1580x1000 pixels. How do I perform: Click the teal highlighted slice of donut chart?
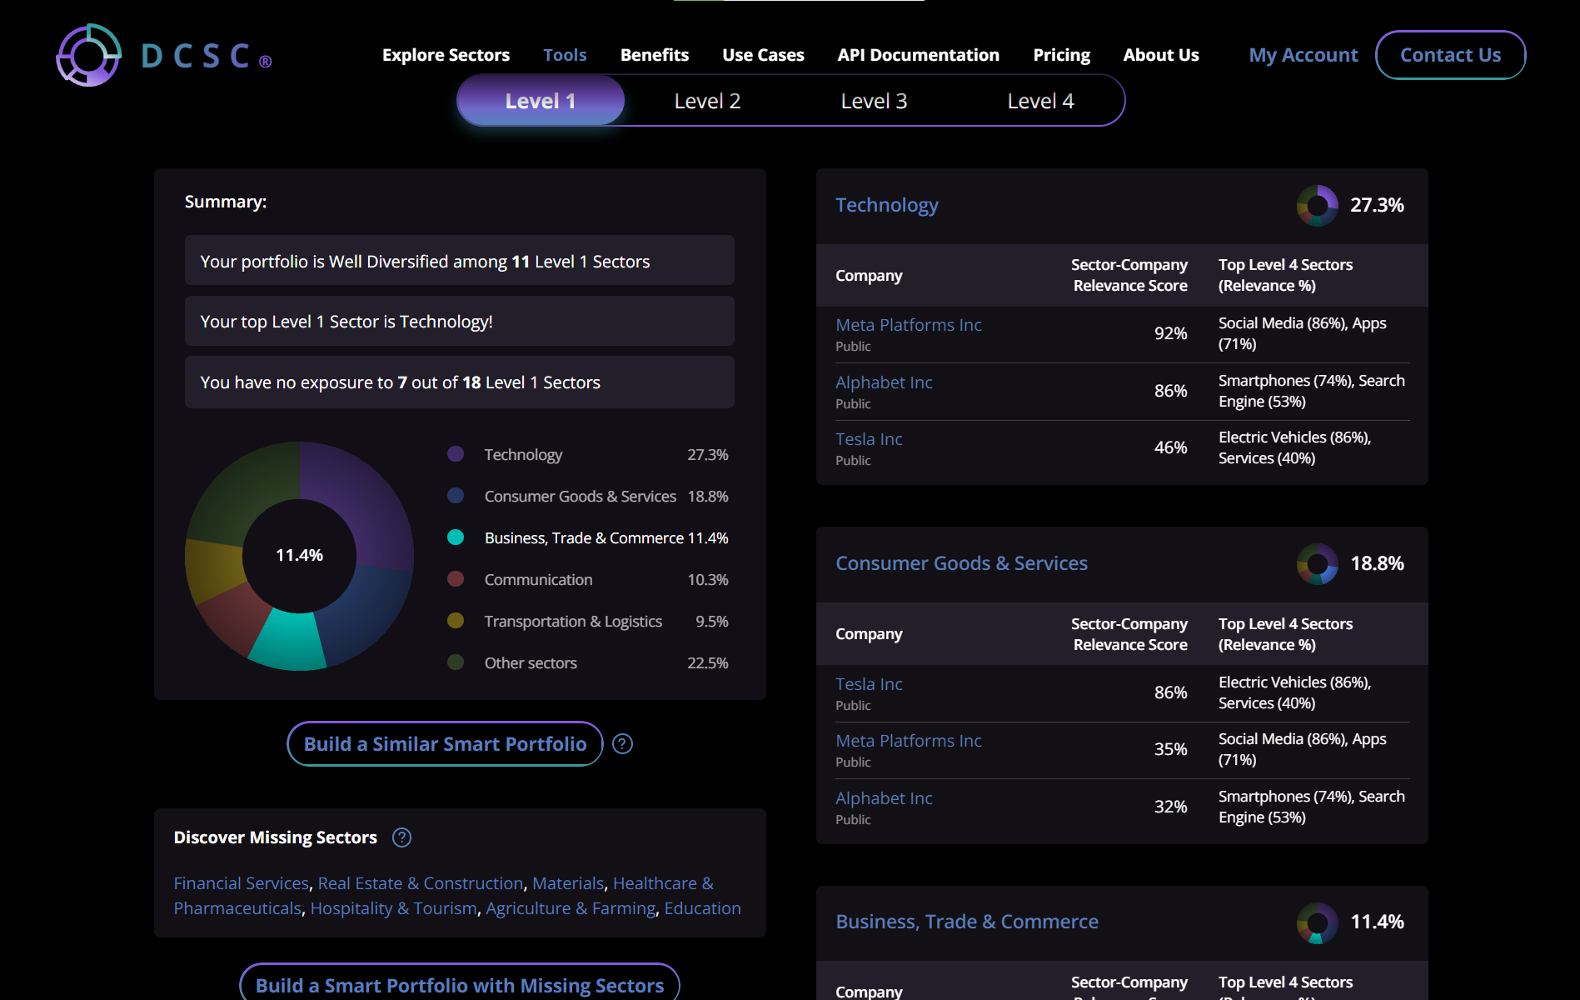pos(289,642)
